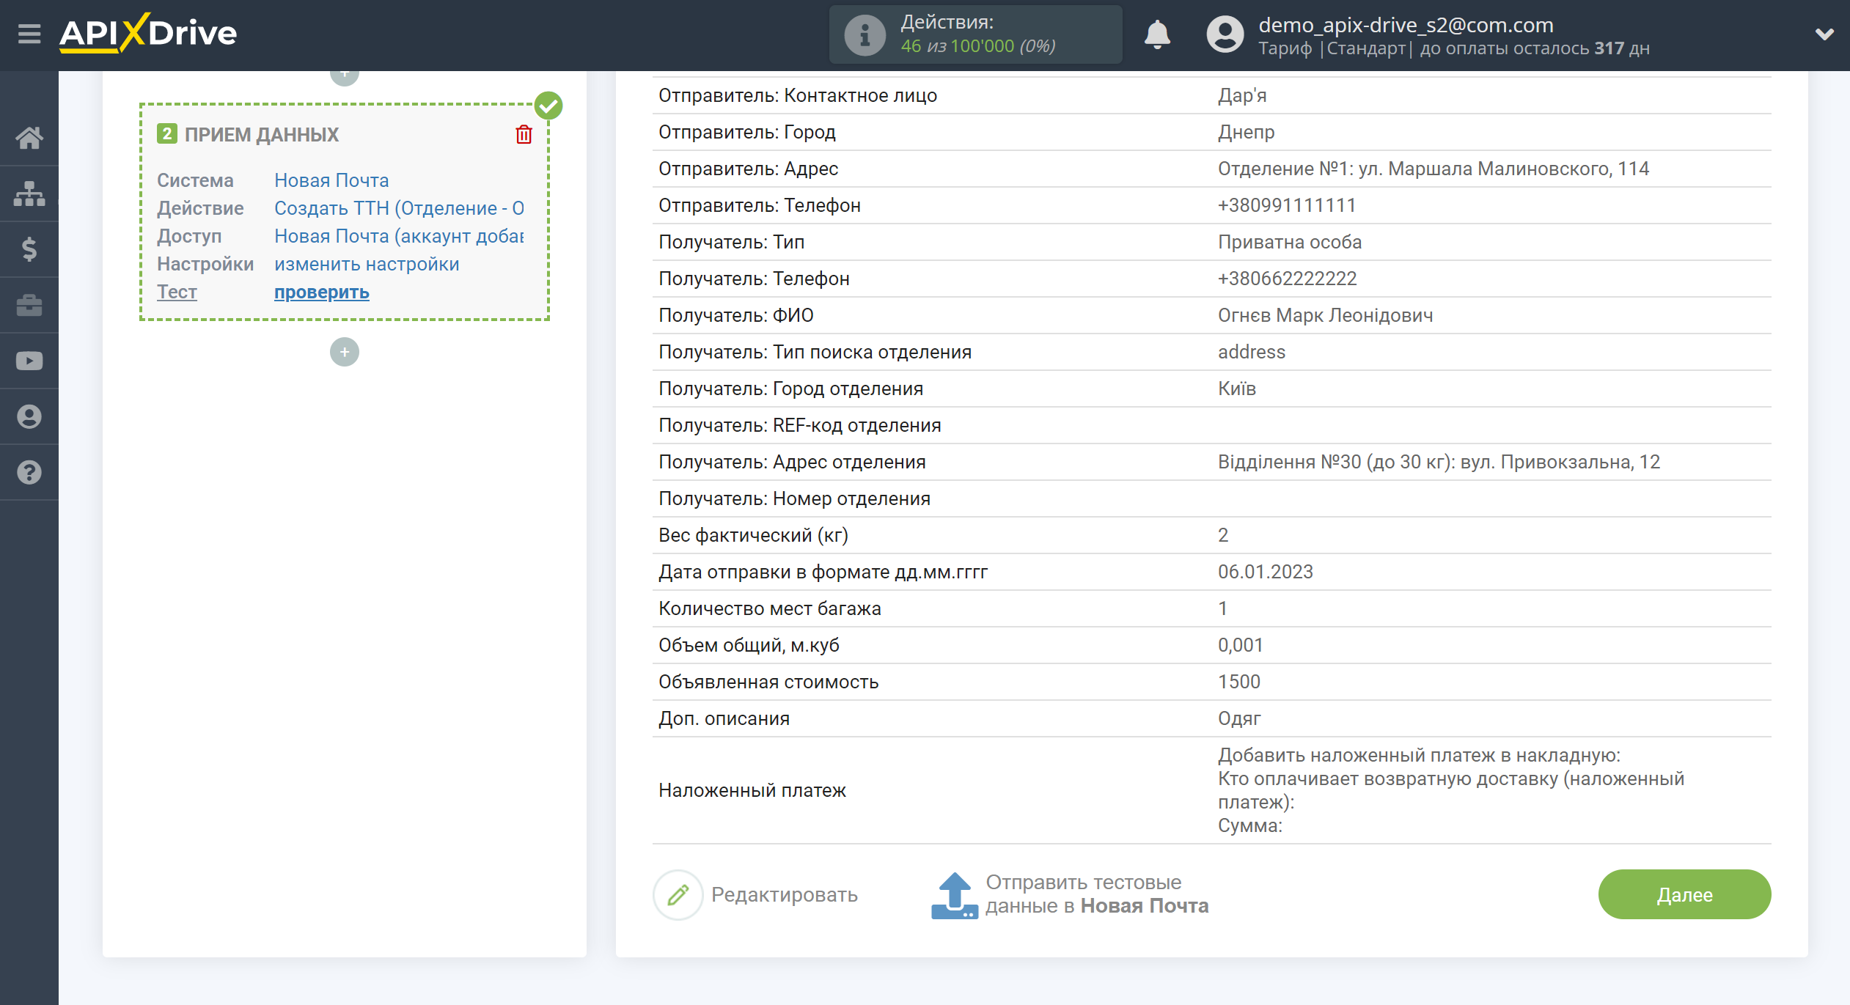Add step below ПРИЕМ ДАННЫХ block

point(345,352)
